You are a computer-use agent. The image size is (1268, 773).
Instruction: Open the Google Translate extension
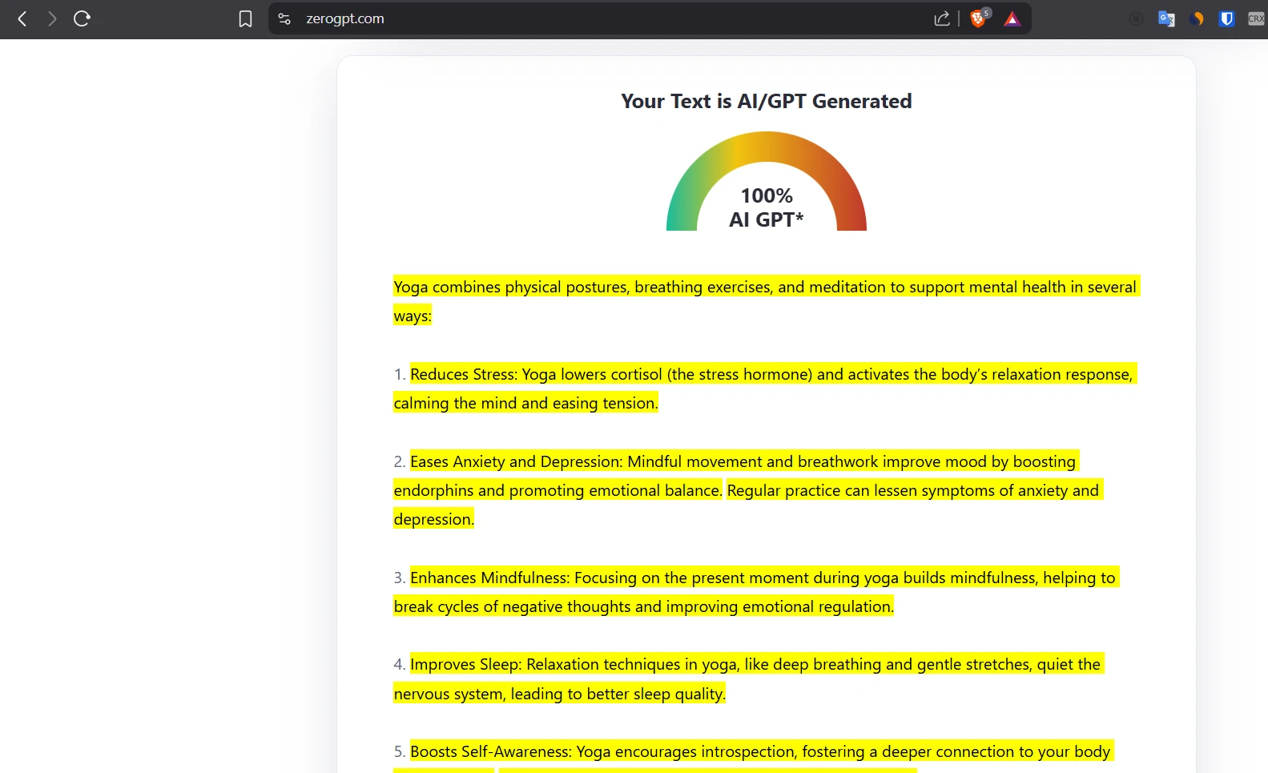coord(1166,18)
